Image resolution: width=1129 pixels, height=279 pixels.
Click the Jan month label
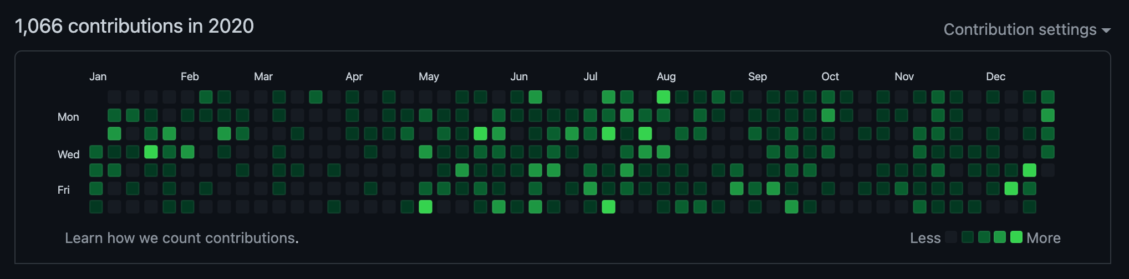[98, 76]
